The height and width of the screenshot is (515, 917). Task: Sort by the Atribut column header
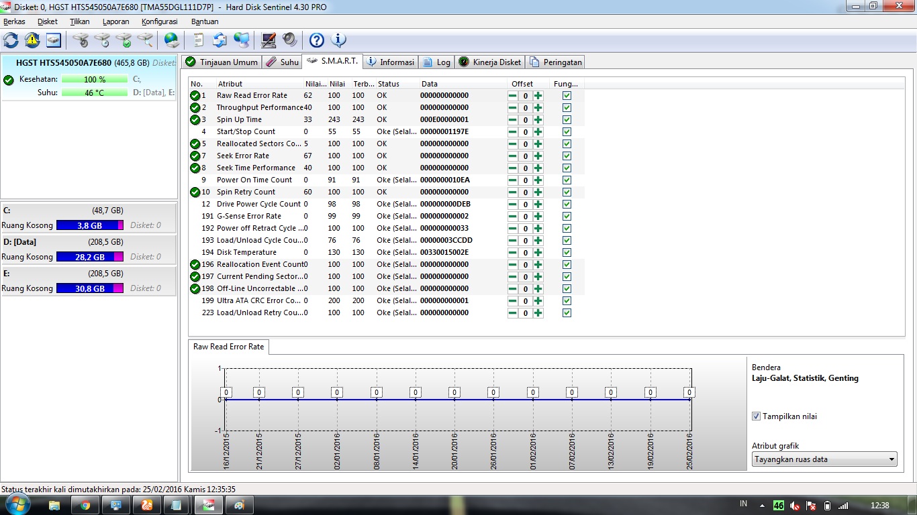pos(259,84)
